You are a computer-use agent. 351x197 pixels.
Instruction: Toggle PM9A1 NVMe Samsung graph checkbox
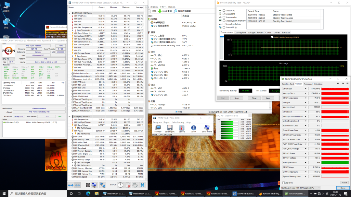[272, 37]
